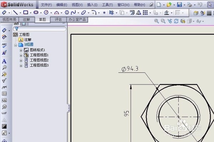Click the Undo icon

(x=200, y=5)
